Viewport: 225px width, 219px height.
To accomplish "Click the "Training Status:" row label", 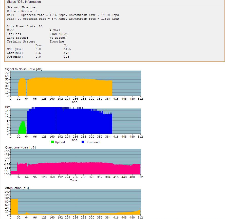I will click(21, 41).
